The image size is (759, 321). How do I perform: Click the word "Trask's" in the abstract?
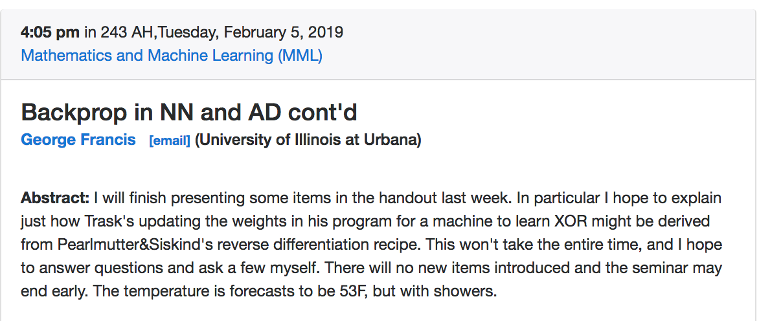click(111, 221)
